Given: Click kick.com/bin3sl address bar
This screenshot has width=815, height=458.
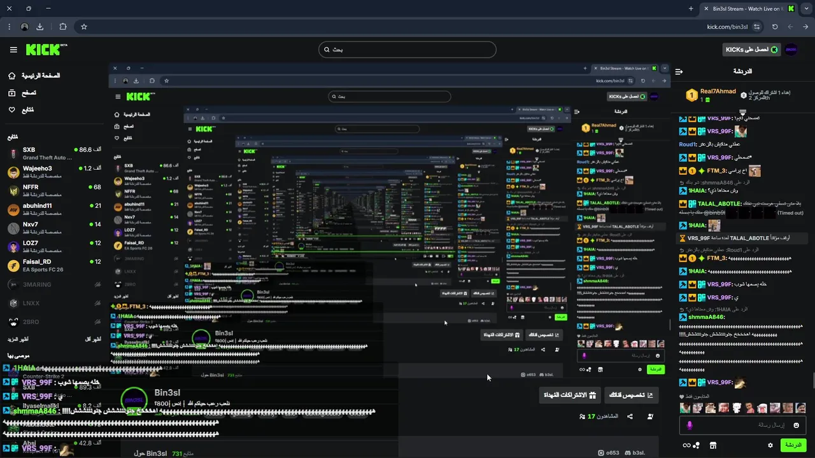Looking at the screenshot, I should click(x=727, y=27).
